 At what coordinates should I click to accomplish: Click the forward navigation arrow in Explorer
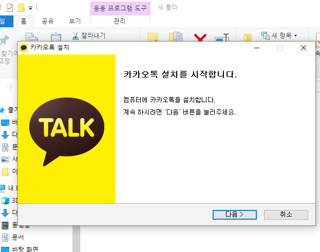point(10,87)
